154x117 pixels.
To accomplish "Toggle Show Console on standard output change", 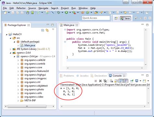I will (x=121, y=81).
